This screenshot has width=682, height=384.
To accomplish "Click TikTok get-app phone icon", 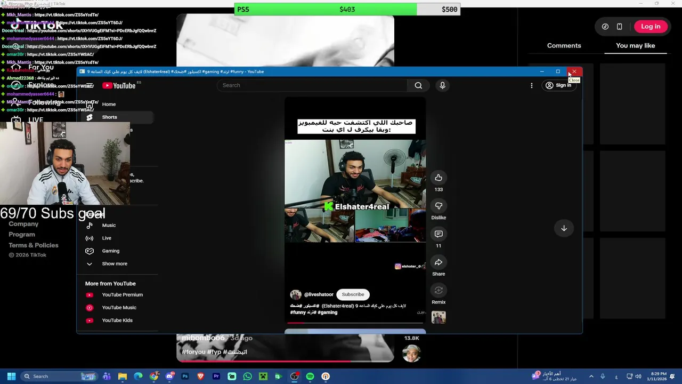I will 619,27.
